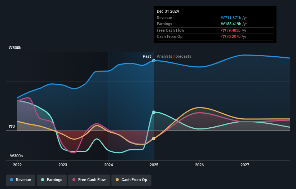Click the Revenue row label in tooltip
Image resolution: width=296 pixels, height=189 pixels.
(164, 18)
